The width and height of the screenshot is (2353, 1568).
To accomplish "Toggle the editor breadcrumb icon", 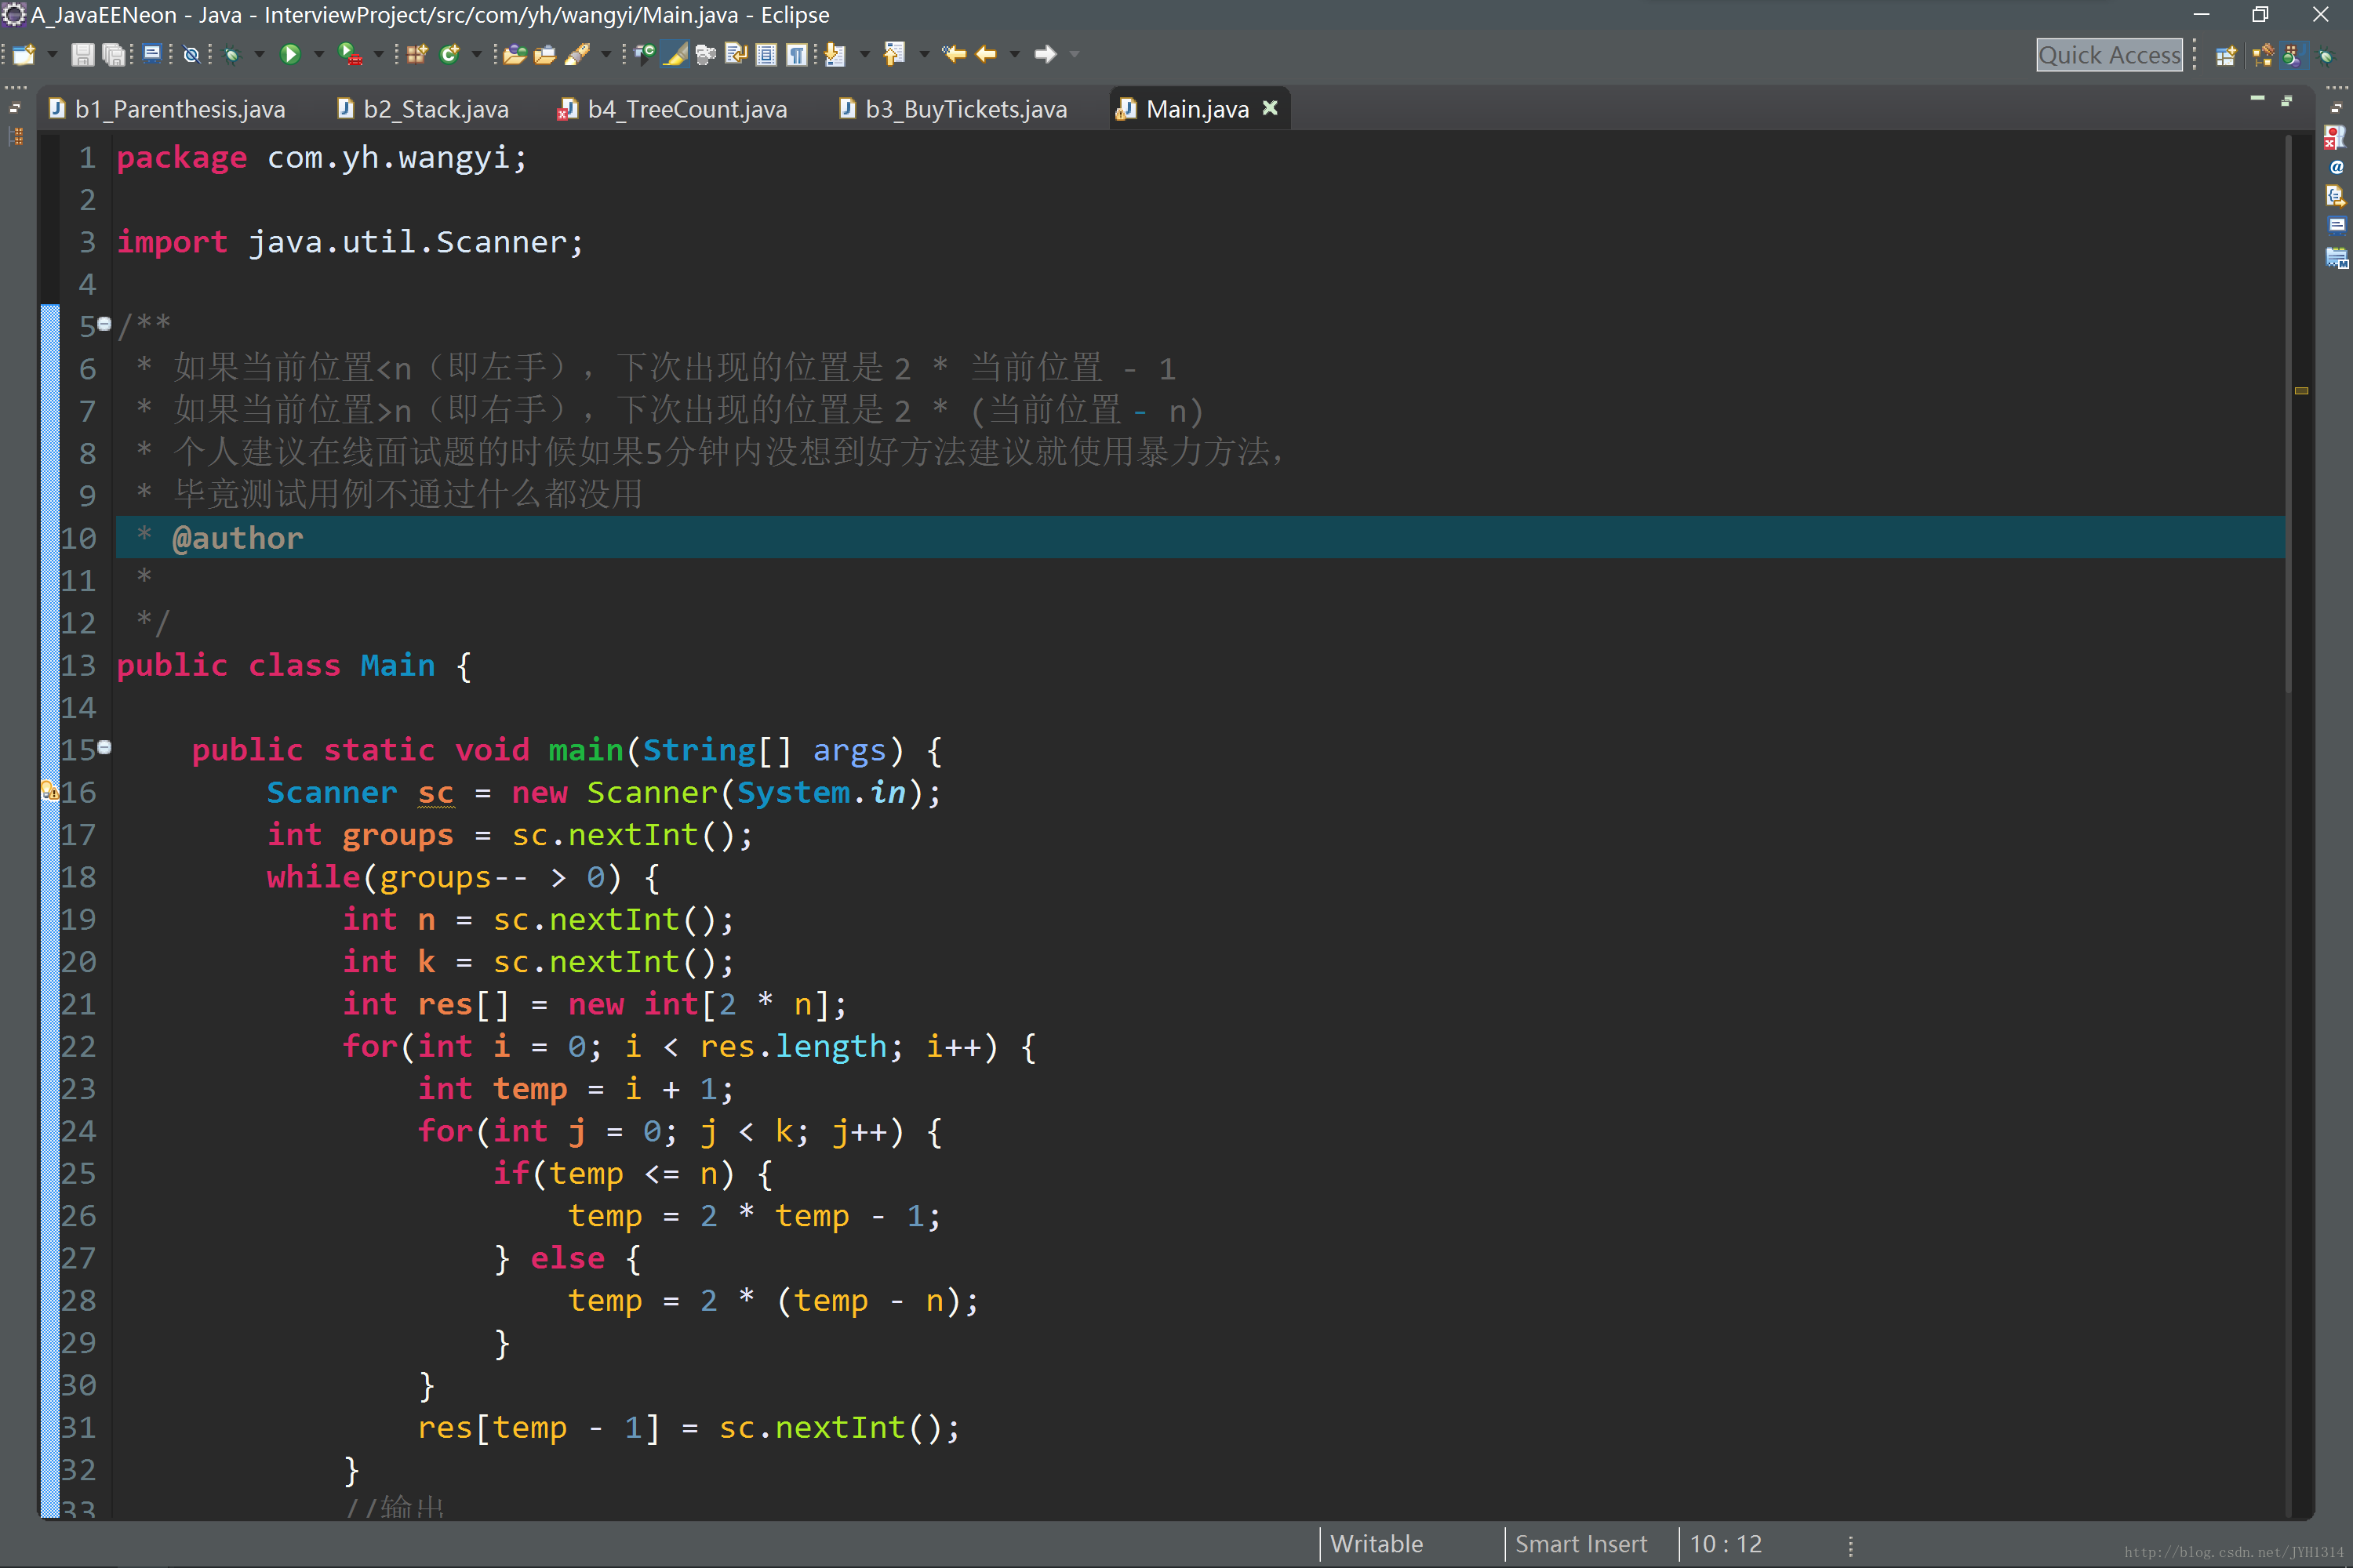I will coord(646,54).
